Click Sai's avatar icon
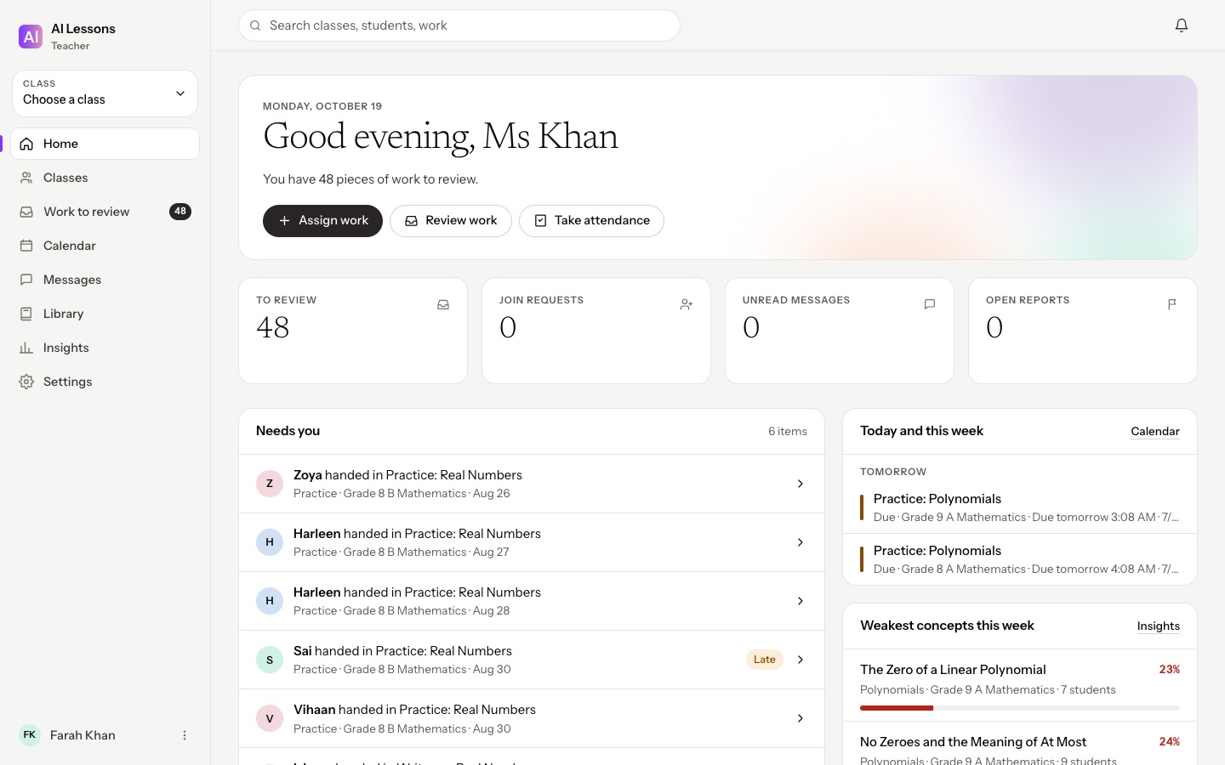Screen dimensions: 1225x765 pyautogui.click(x=270, y=660)
